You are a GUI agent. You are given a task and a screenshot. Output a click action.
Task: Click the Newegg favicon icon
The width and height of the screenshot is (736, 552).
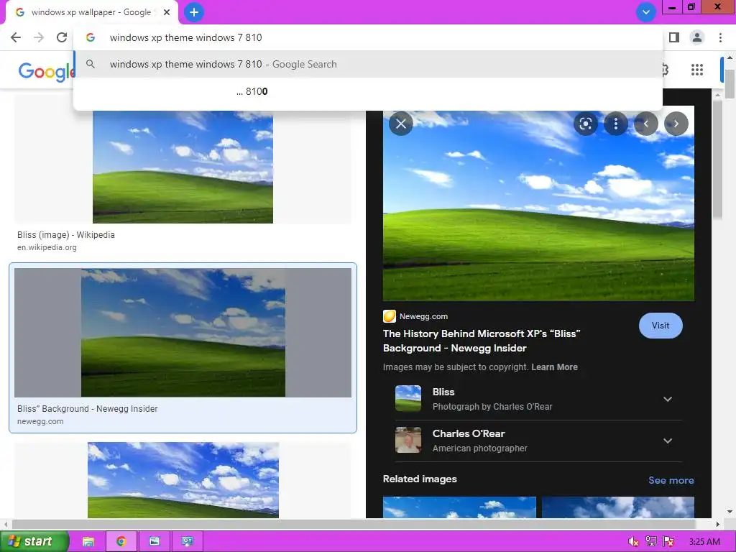pos(390,316)
